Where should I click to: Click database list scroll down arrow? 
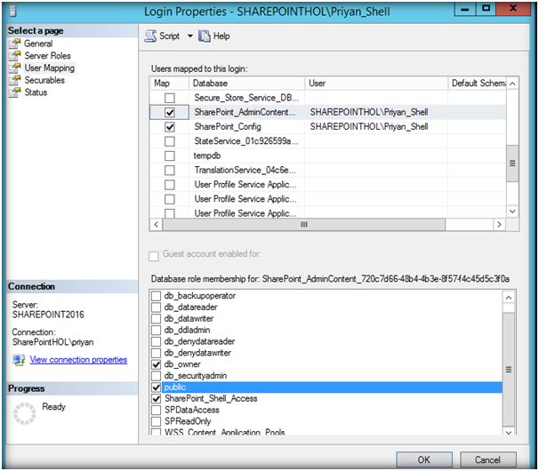pyautogui.click(x=512, y=212)
